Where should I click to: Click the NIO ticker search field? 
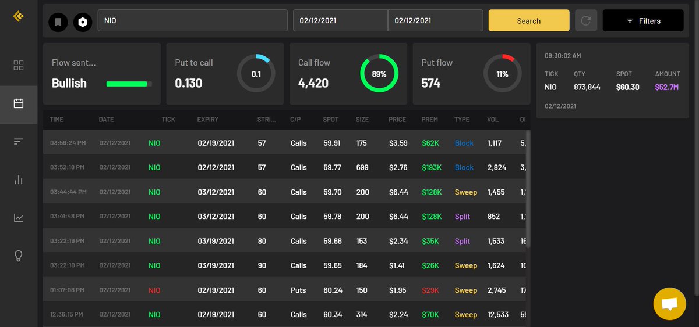(x=193, y=20)
